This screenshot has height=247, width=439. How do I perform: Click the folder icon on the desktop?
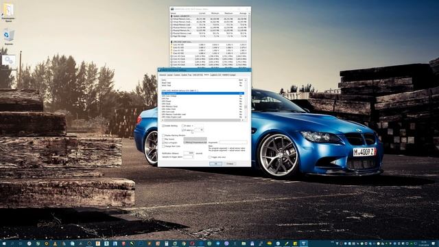pos(8,10)
